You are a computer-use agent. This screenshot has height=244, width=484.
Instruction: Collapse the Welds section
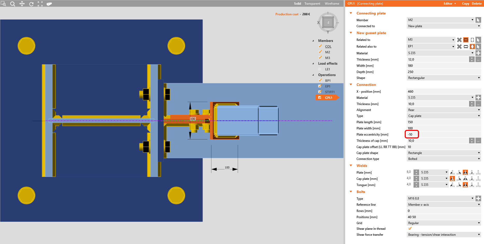[351, 166]
